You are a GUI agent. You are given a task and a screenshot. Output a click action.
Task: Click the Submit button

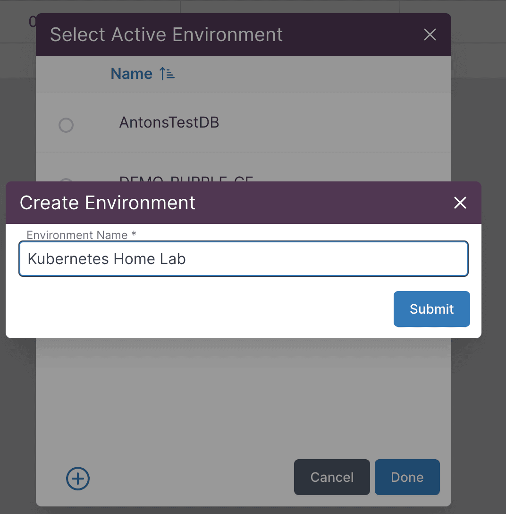pos(431,309)
